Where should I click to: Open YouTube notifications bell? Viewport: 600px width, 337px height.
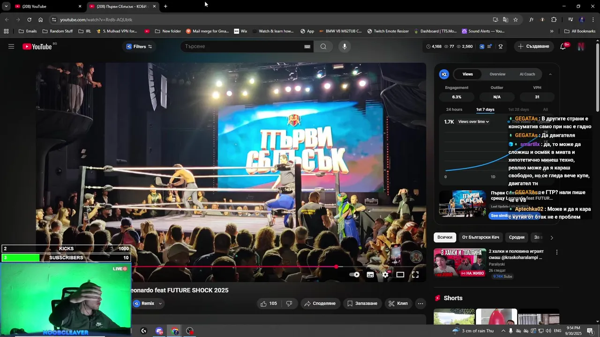(x=563, y=46)
